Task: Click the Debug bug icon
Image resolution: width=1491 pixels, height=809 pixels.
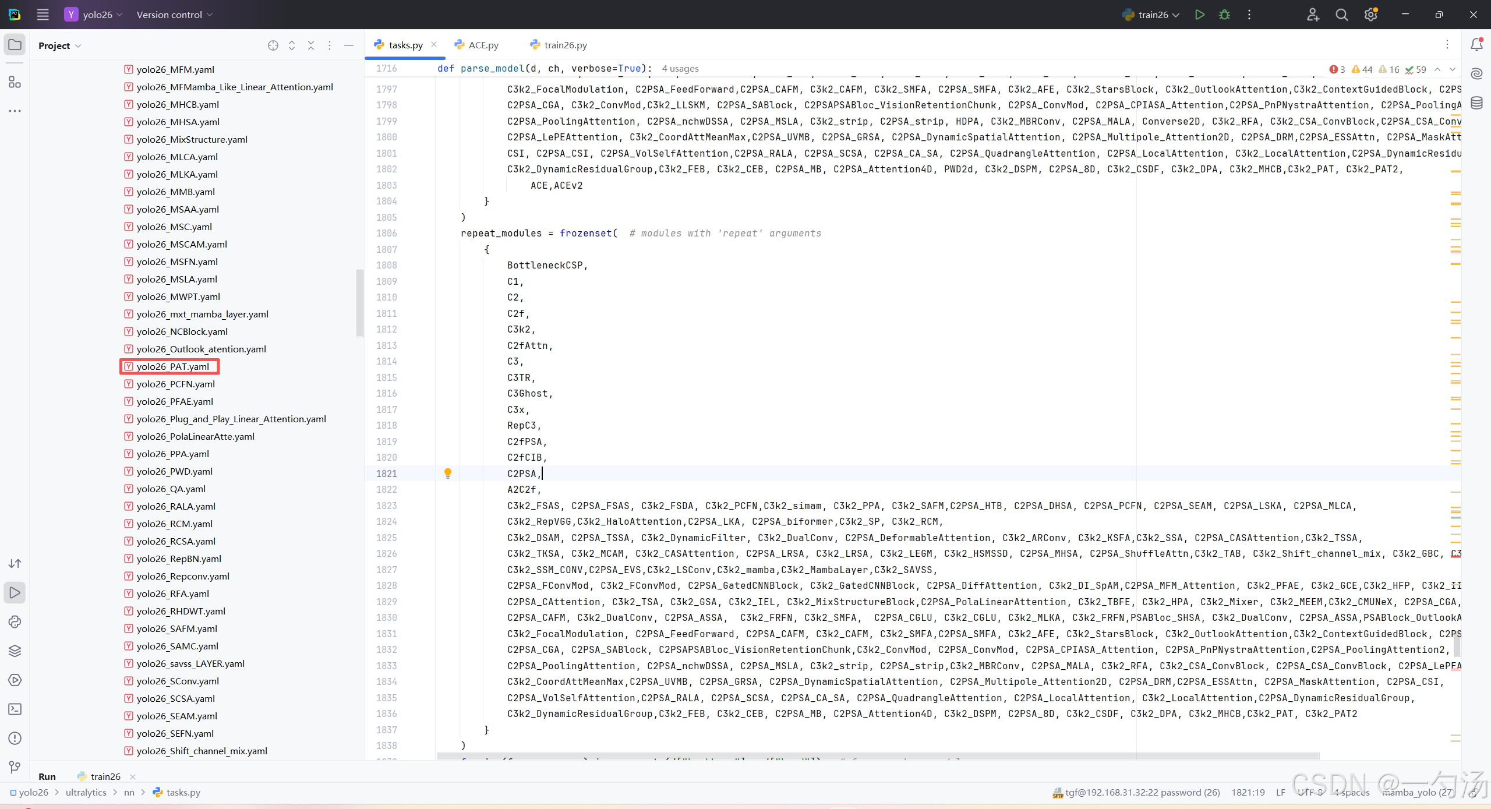Action: pyautogui.click(x=1224, y=15)
